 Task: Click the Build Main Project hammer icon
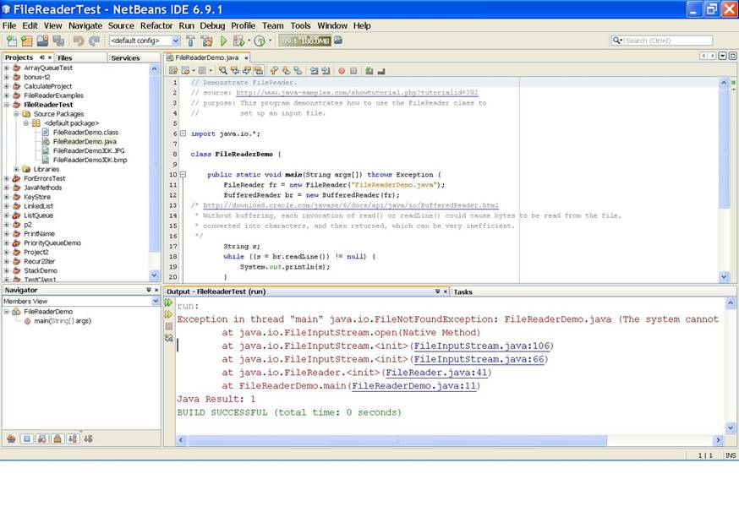[191, 41]
